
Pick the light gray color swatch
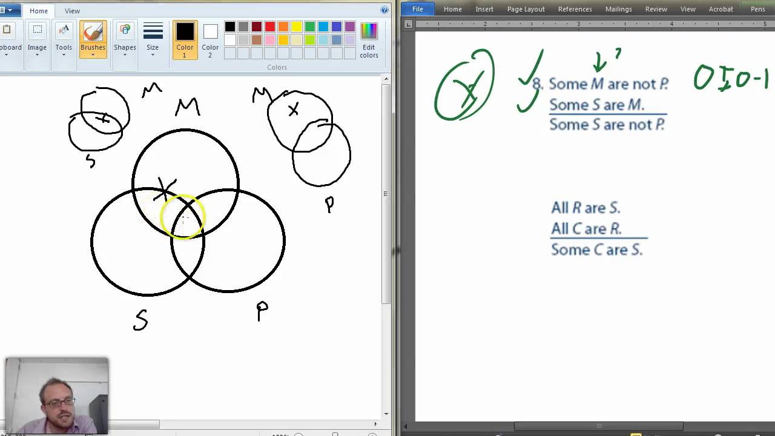(x=243, y=40)
